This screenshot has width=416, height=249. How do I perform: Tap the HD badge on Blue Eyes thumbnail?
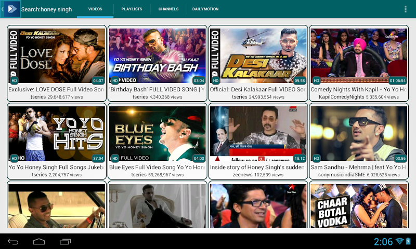tap(115, 158)
